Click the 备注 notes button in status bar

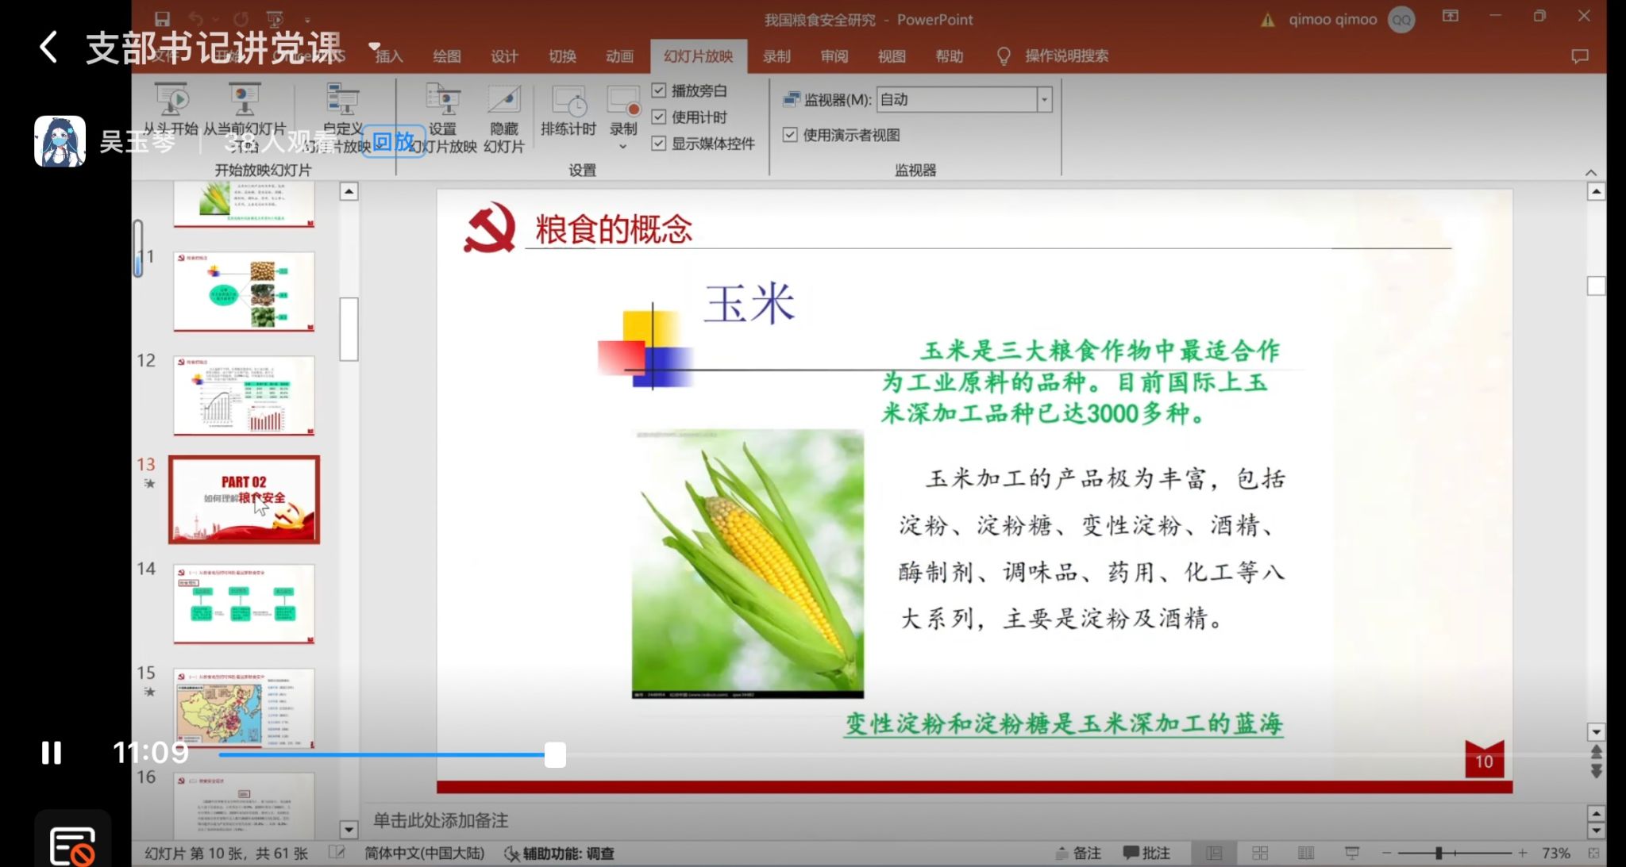tap(1078, 853)
